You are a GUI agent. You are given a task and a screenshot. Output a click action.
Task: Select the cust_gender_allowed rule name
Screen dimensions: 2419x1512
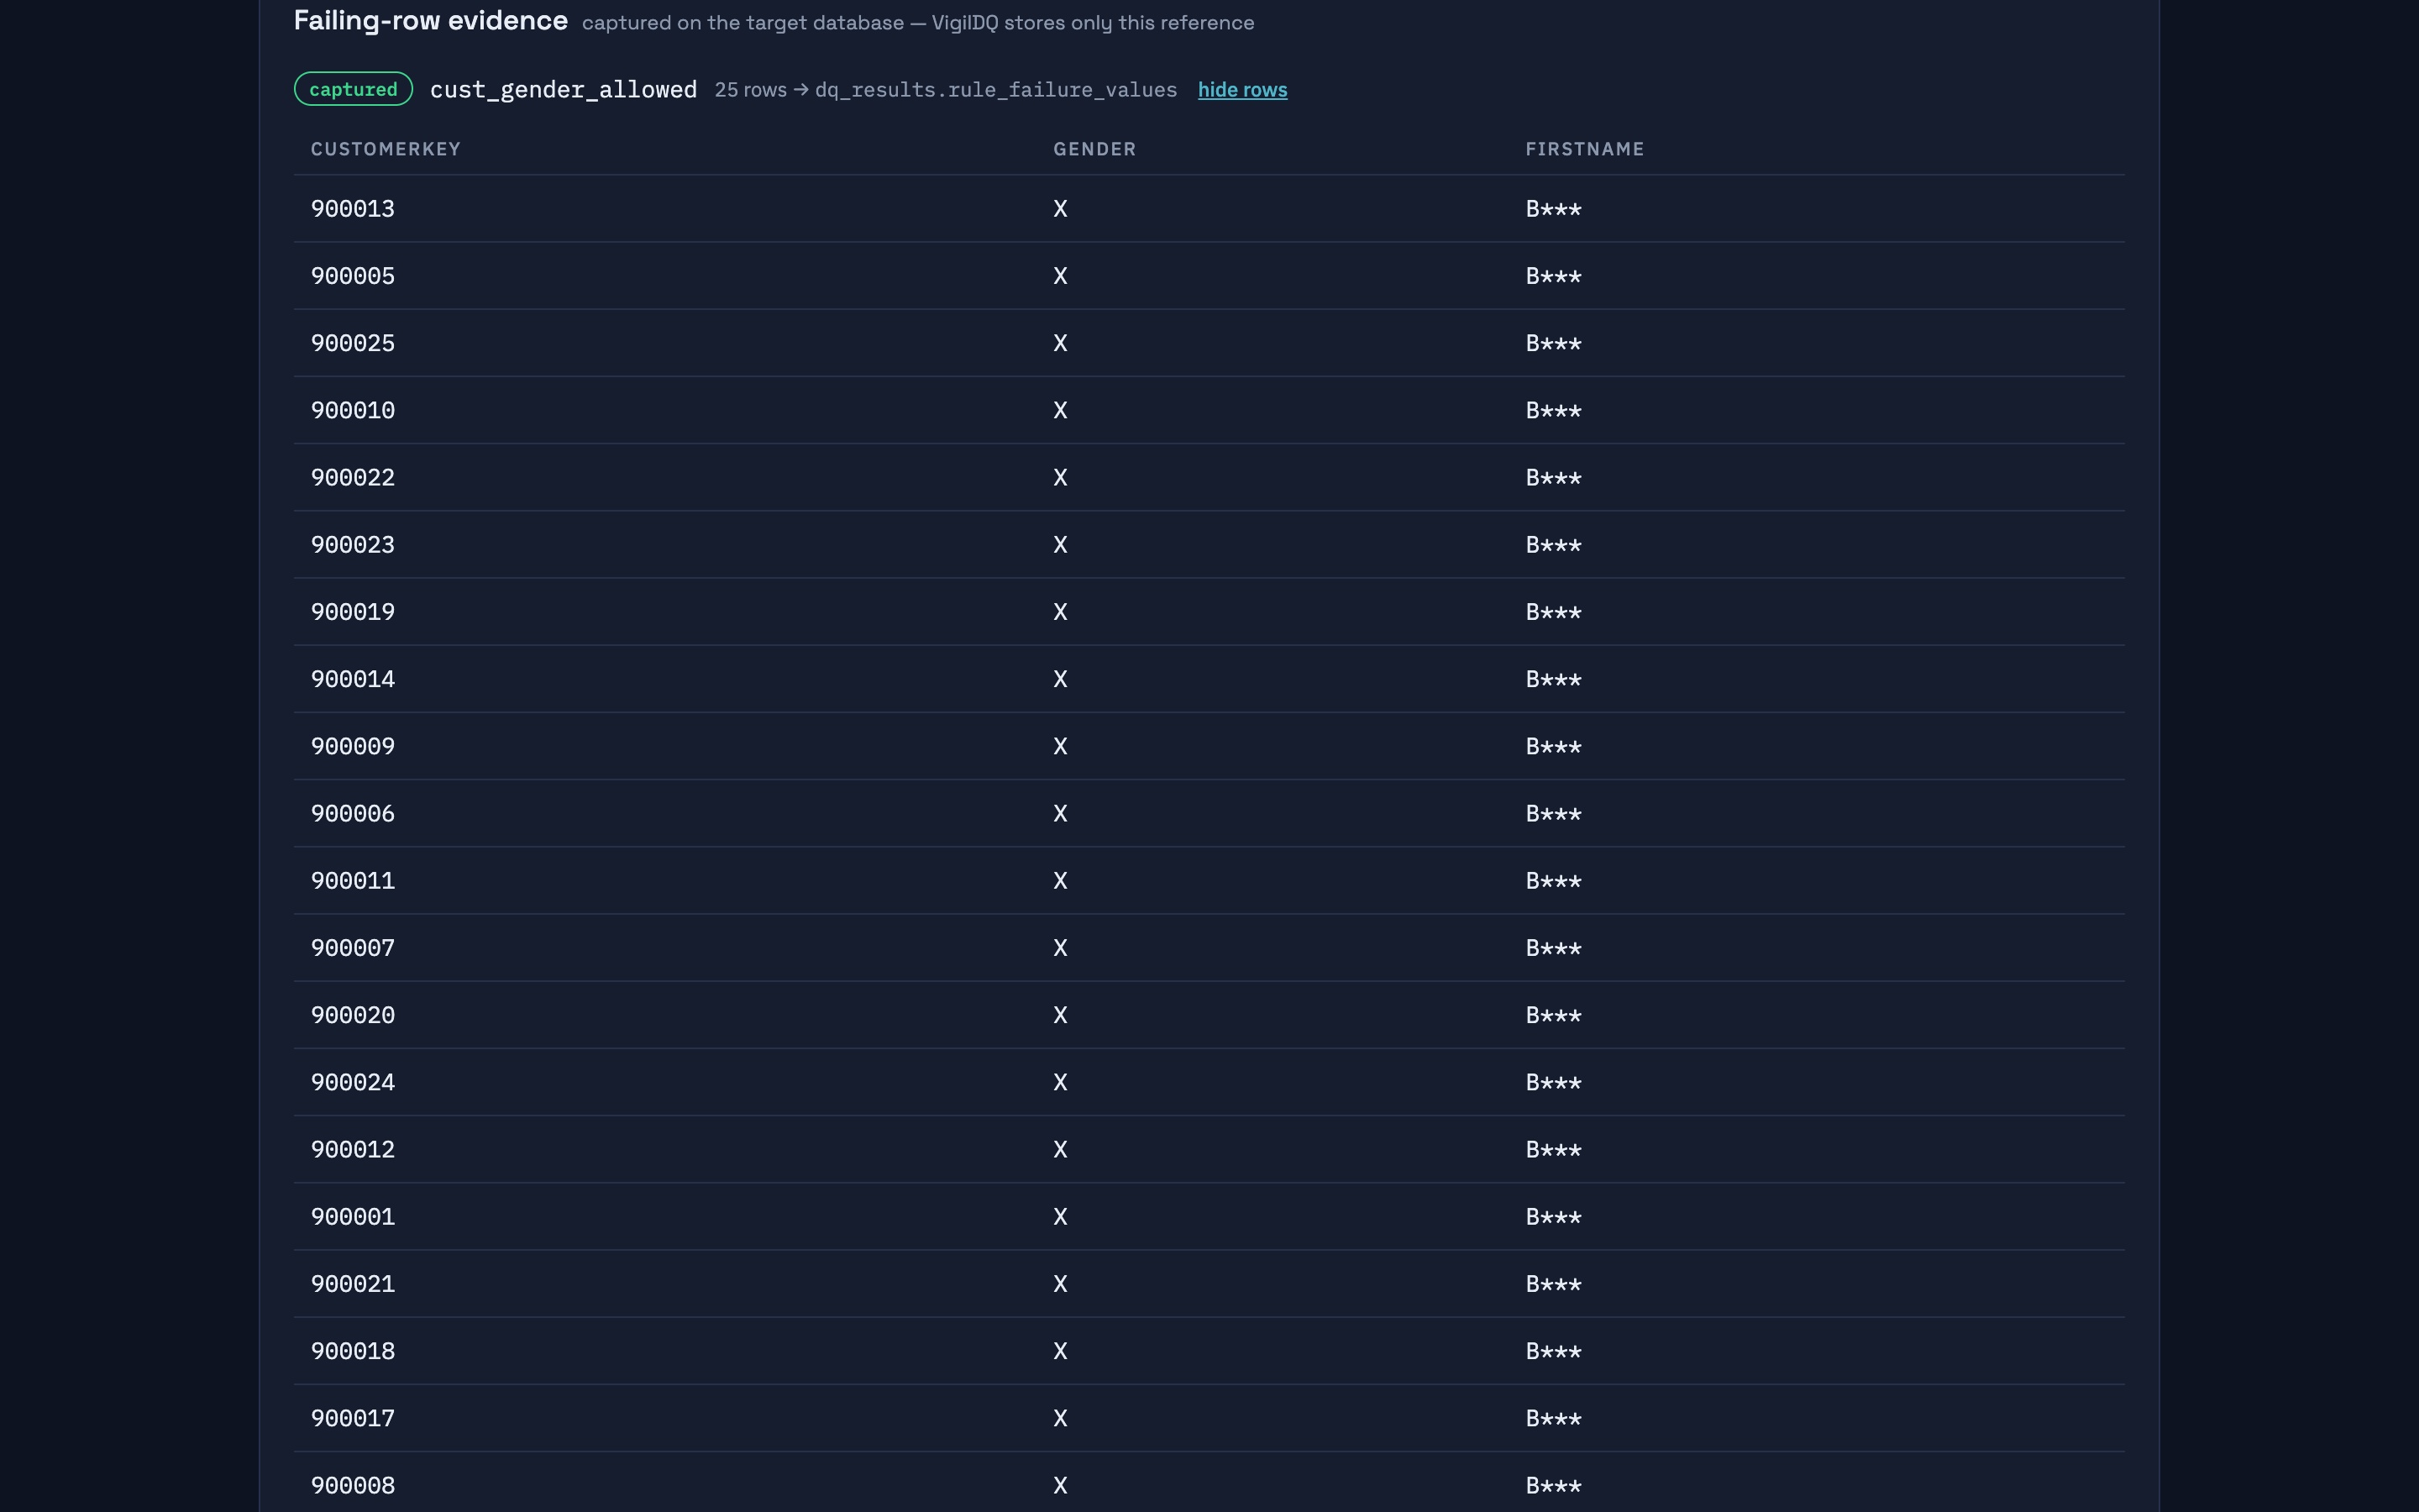click(564, 90)
